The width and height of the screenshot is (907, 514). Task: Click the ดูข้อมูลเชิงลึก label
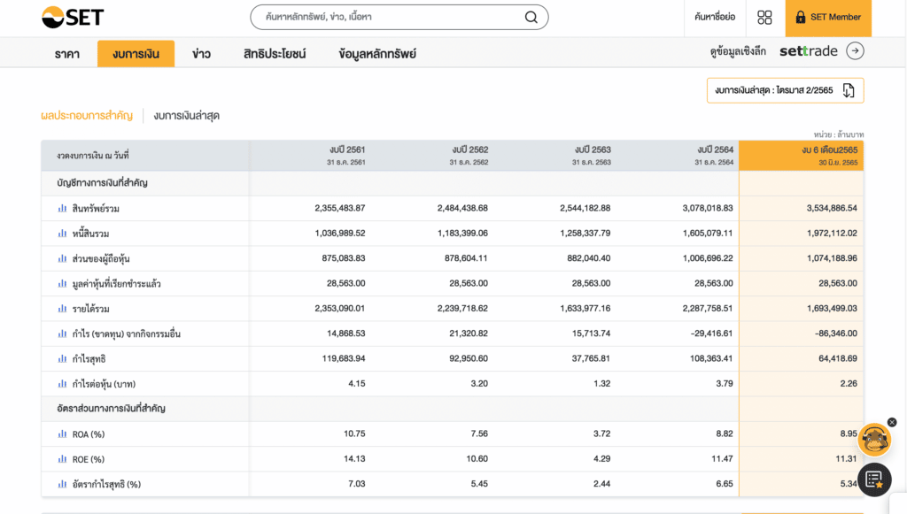[x=738, y=51]
